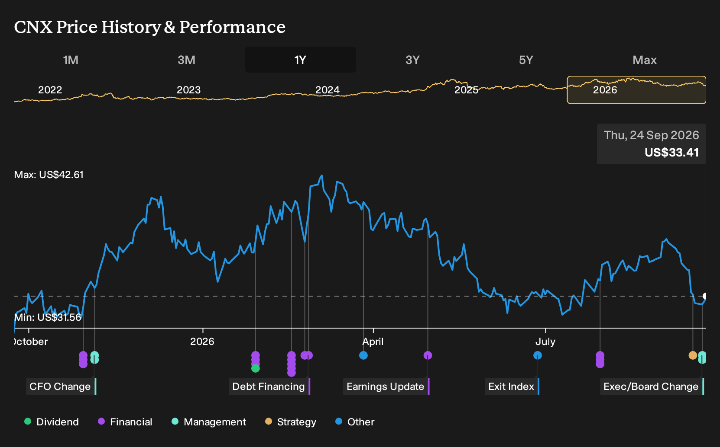Click the July axis label
The height and width of the screenshot is (447, 720).
(x=545, y=342)
